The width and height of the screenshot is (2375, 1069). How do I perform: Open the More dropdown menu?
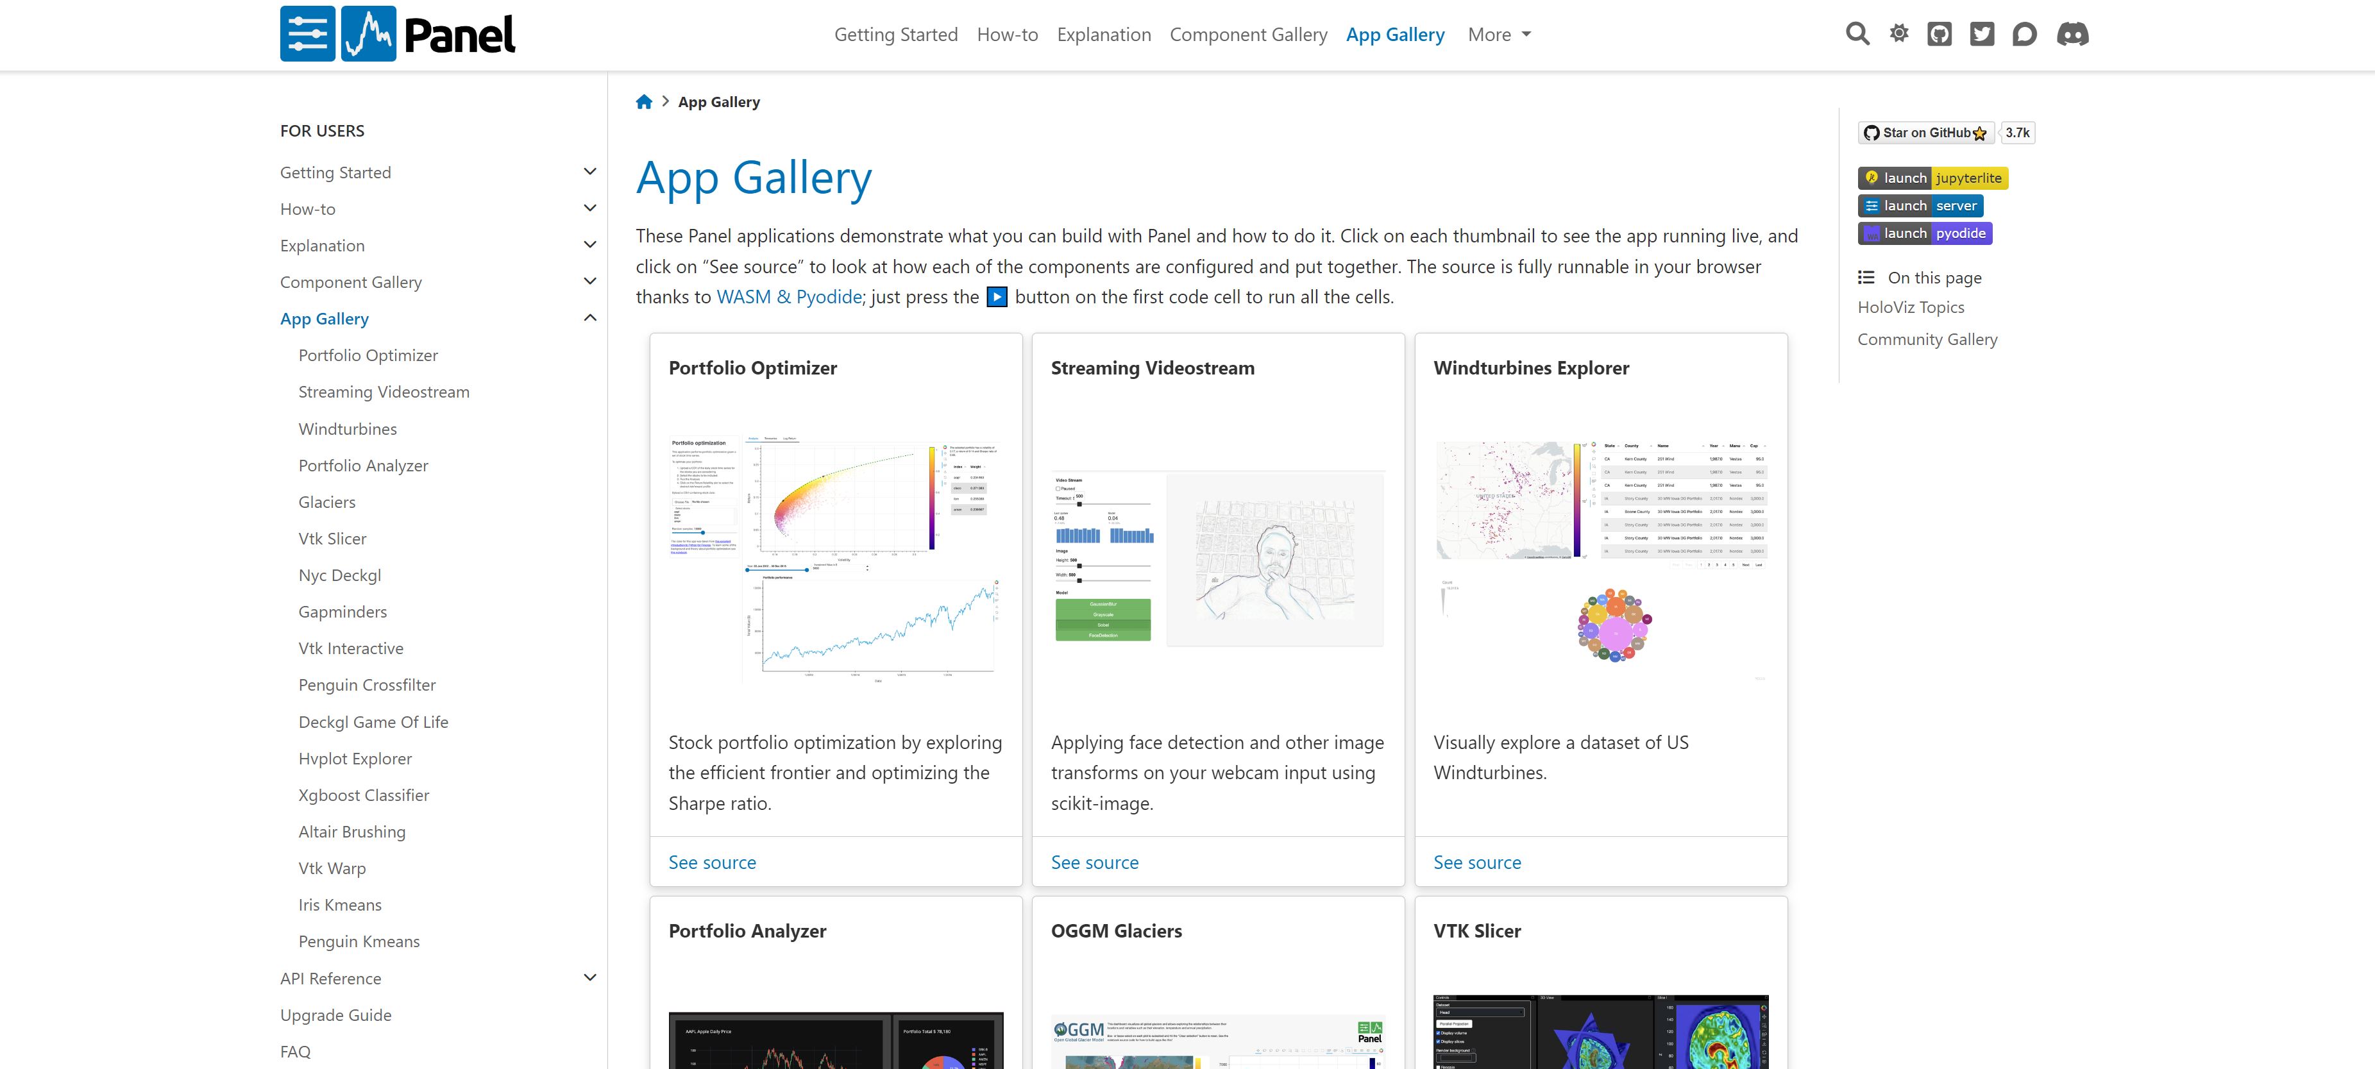[1498, 34]
